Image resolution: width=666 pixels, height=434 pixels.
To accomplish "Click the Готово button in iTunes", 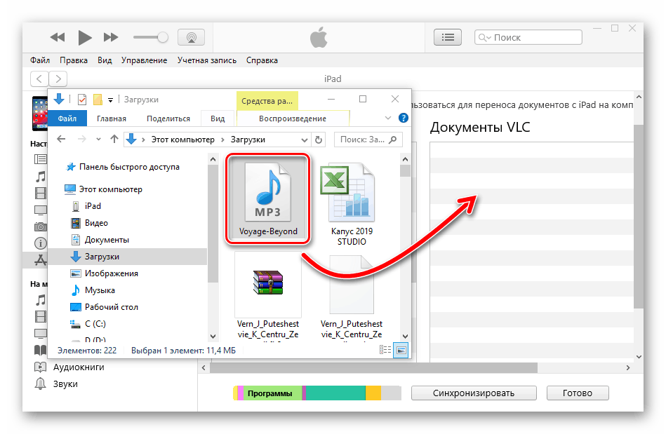I will [578, 393].
